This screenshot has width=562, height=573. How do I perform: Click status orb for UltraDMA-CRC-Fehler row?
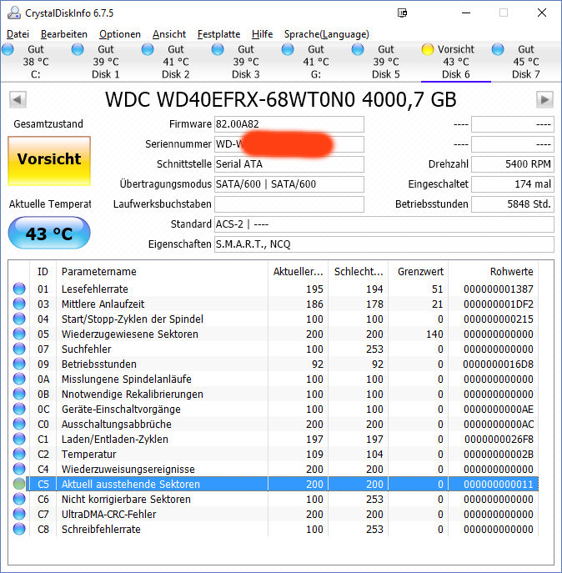(19, 514)
